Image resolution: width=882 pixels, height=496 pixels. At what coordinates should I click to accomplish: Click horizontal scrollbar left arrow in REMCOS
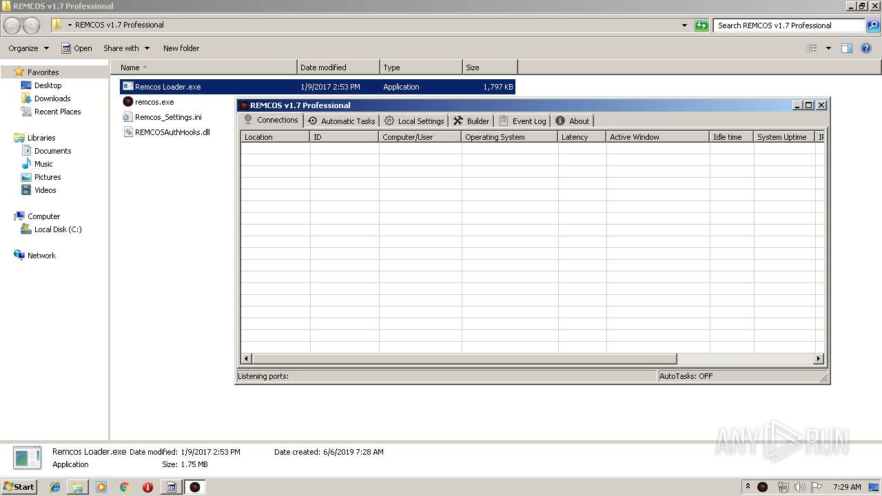pos(247,359)
